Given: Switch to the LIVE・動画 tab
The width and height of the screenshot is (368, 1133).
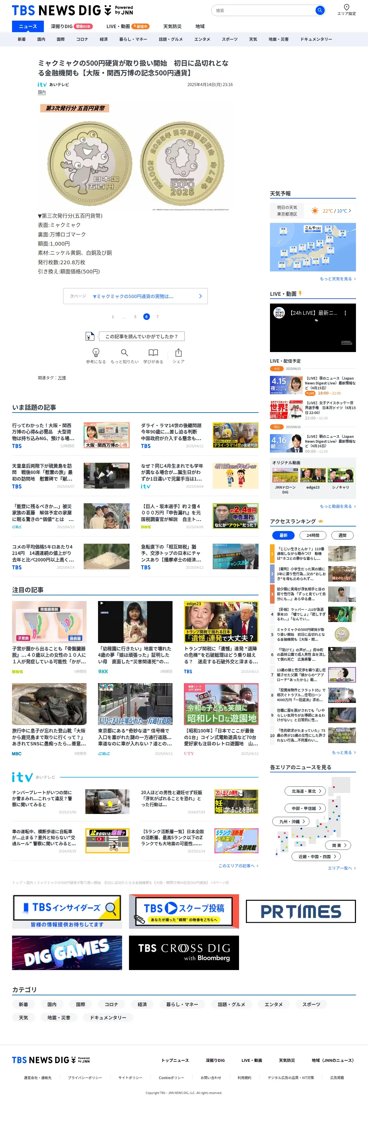Looking at the screenshot, I should pyautogui.click(x=128, y=26).
